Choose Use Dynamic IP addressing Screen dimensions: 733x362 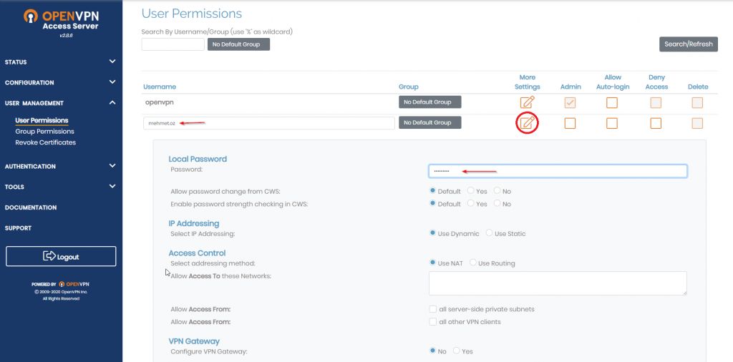pyautogui.click(x=432, y=233)
